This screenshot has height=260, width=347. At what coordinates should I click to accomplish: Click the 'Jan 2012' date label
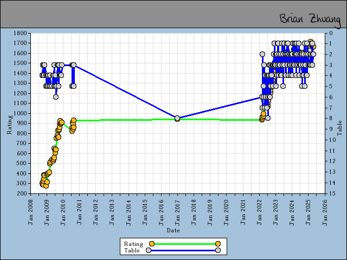click(x=96, y=212)
